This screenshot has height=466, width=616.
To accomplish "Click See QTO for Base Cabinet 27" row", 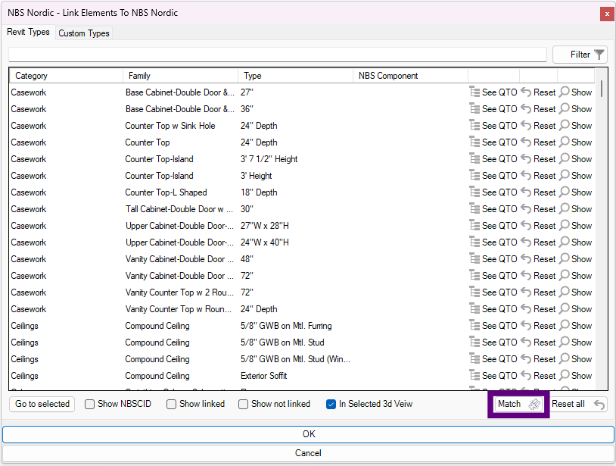I will pyautogui.click(x=493, y=92).
